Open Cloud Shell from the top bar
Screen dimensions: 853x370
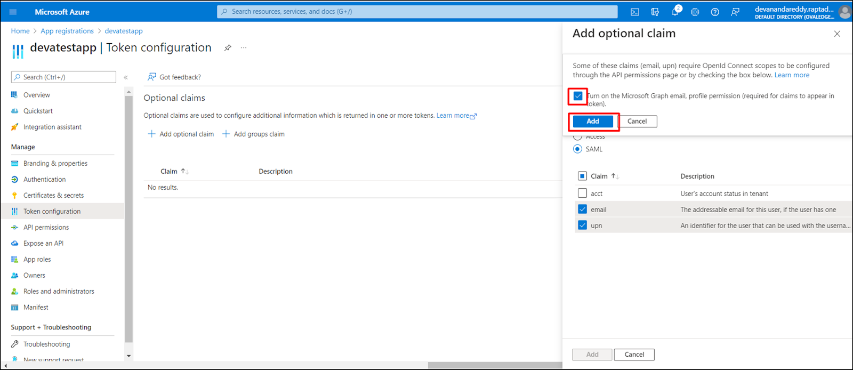click(635, 12)
